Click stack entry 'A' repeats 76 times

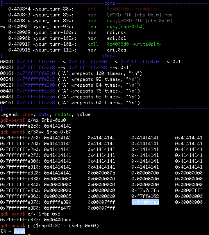coord(99,91)
